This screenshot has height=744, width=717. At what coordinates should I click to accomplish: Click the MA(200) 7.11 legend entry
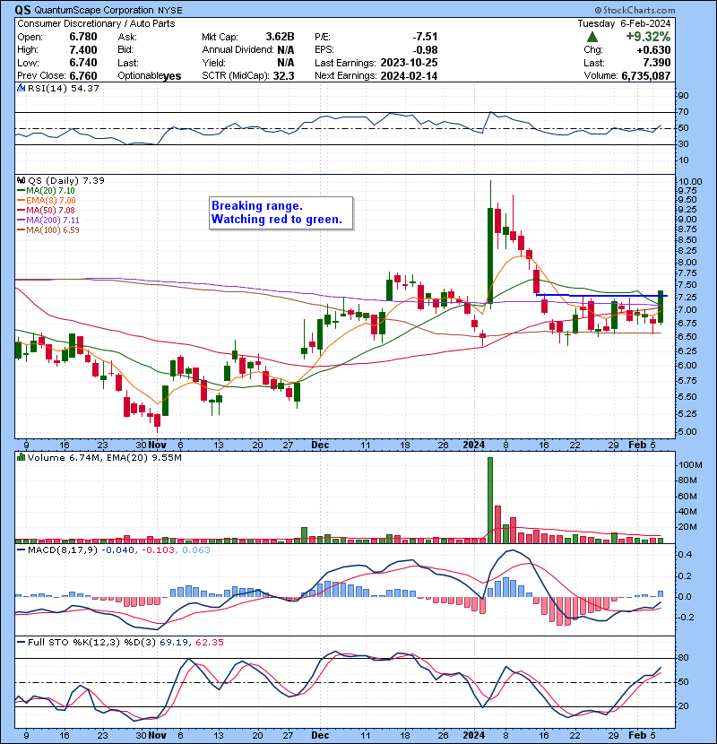pos(53,221)
